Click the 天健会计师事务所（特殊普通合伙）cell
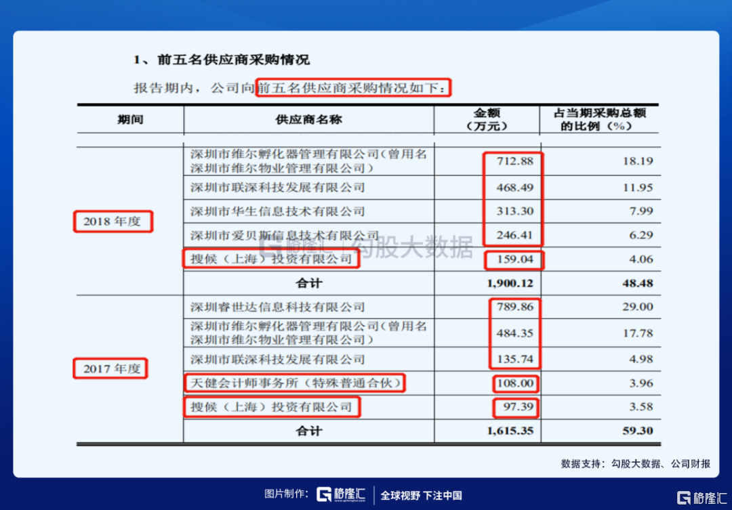Viewport: 732px width, 510px height. click(296, 383)
